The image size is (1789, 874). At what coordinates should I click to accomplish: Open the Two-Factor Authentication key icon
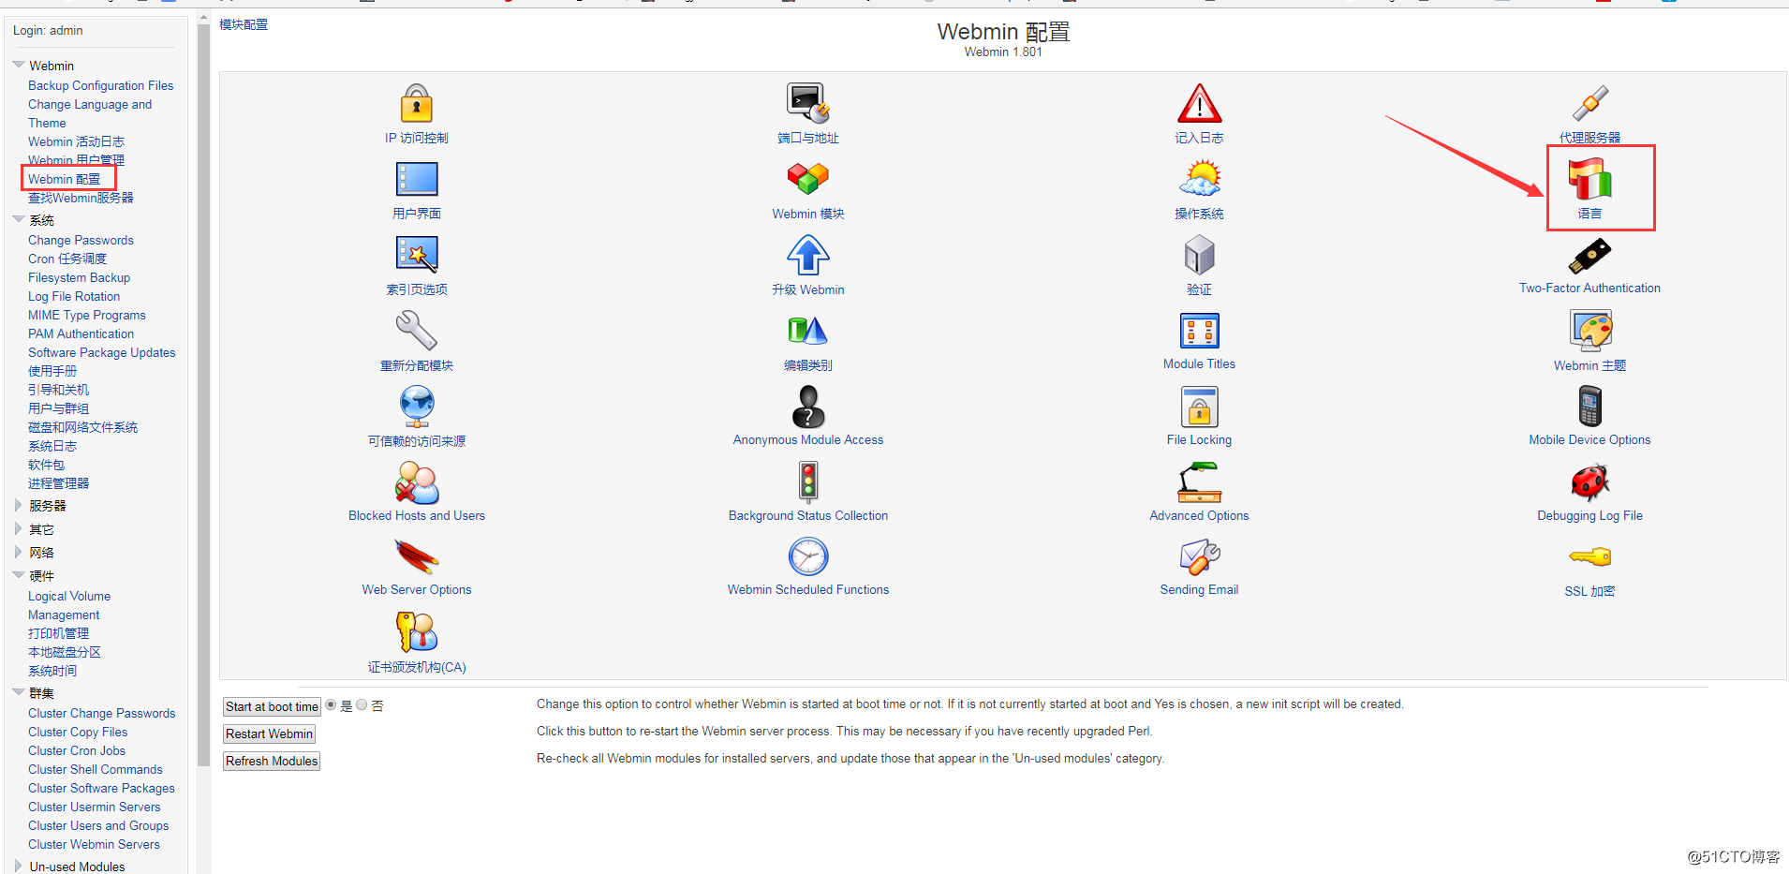(x=1589, y=255)
